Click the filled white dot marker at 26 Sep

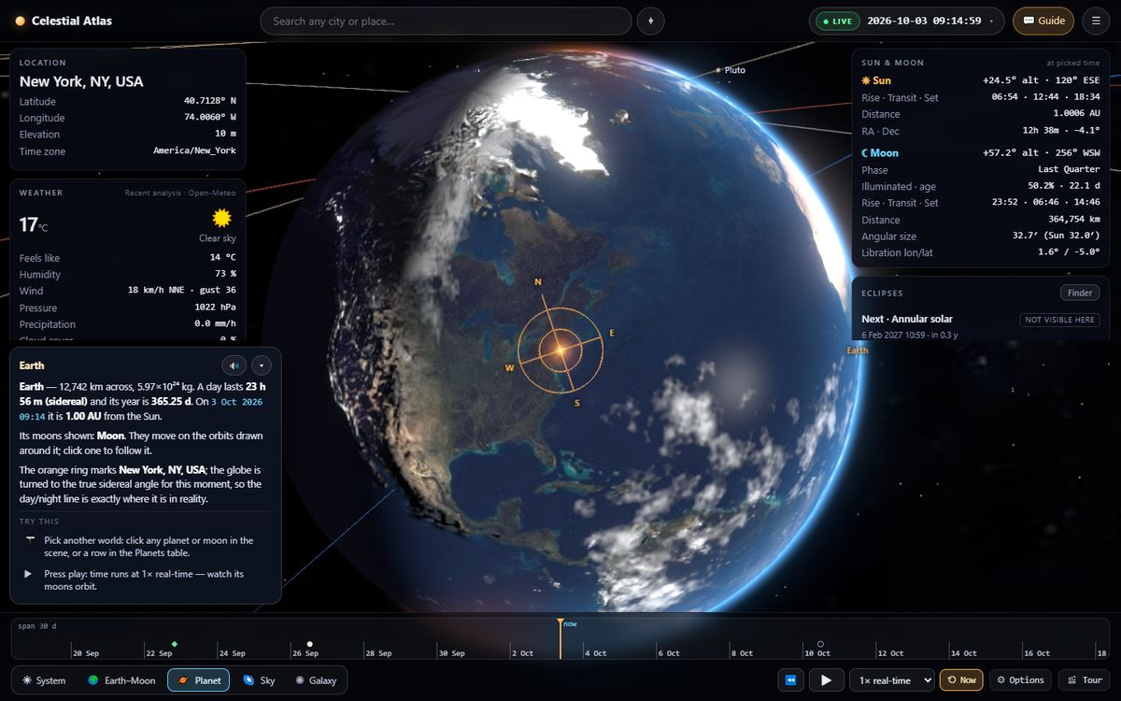point(309,644)
